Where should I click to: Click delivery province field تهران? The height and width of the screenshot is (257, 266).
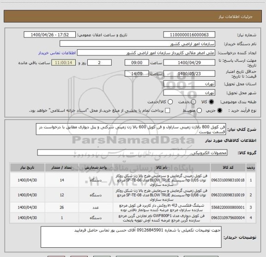tap(189, 84)
